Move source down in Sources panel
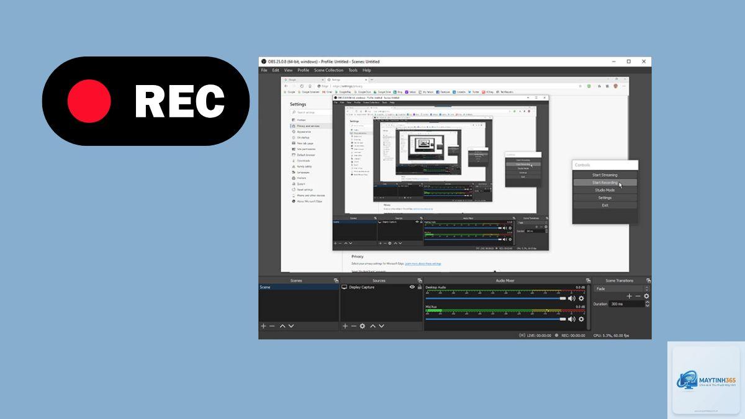Screen dimensions: 745x419 382,326
